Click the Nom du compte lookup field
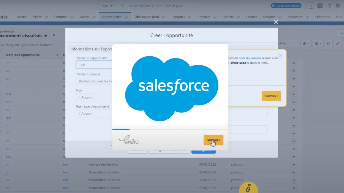The height and width of the screenshot is (193, 344). point(94,81)
